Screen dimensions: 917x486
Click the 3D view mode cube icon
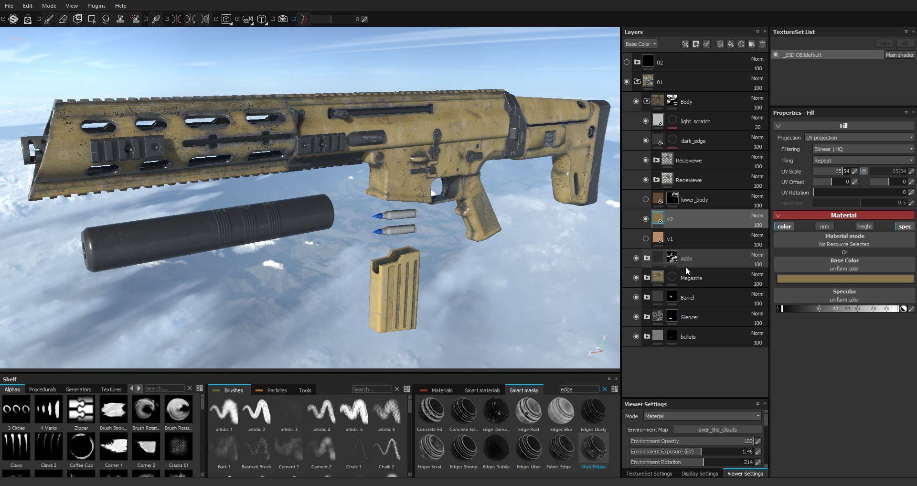[226, 19]
